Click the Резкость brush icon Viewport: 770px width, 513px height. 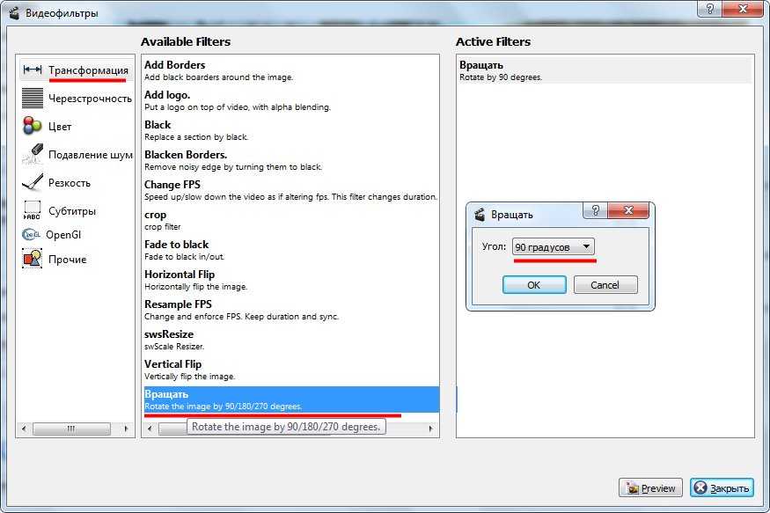click(33, 182)
